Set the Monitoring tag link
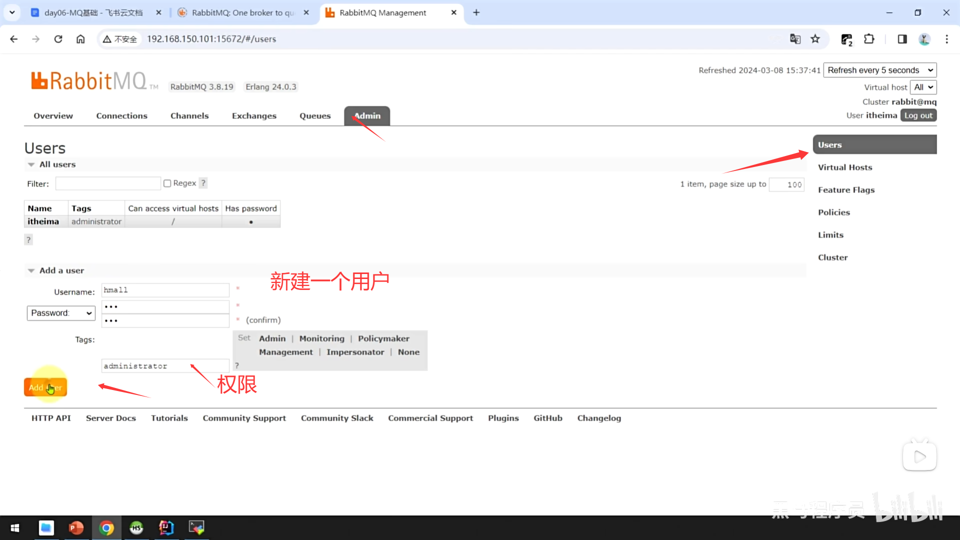Image resolution: width=960 pixels, height=540 pixels. tap(321, 338)
